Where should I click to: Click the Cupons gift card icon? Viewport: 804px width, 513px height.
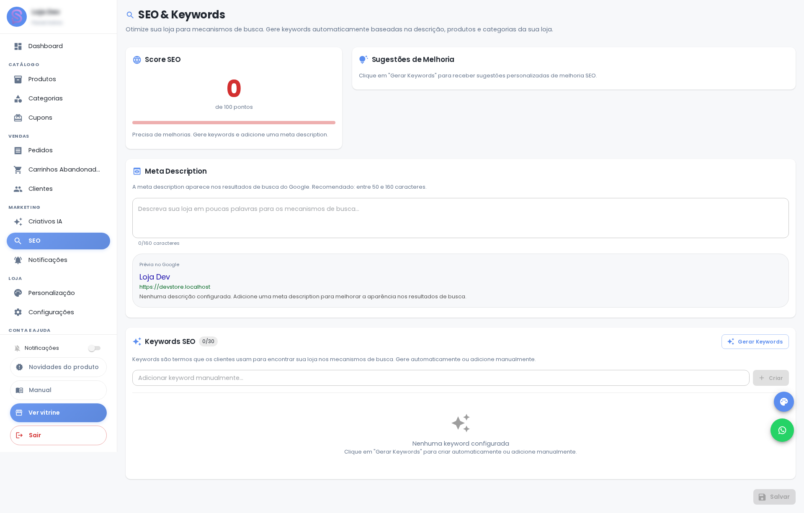point(18,118)
